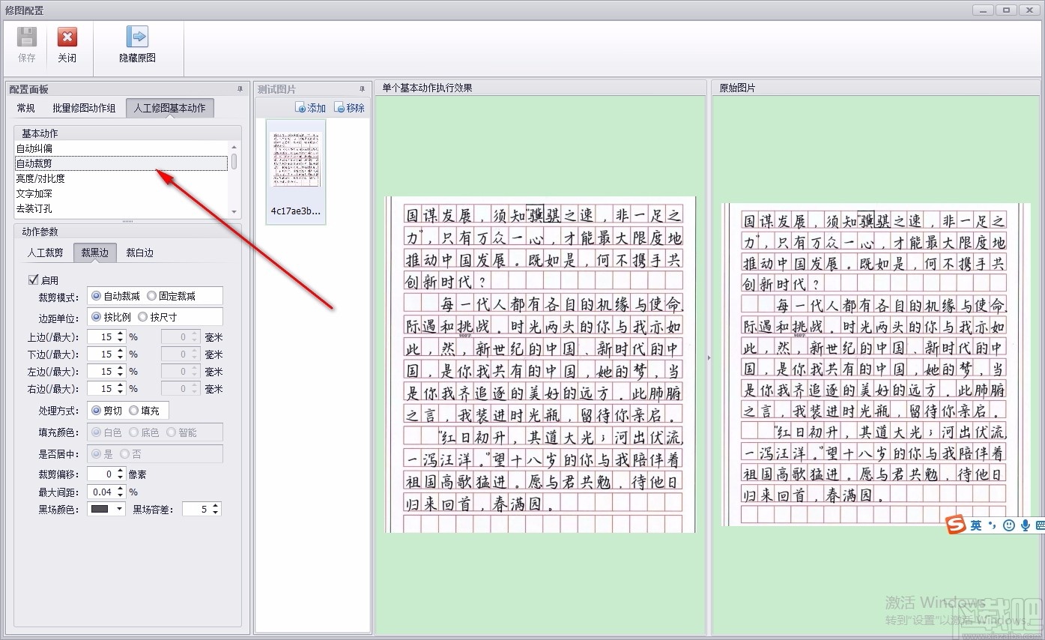Click the 保存 save toolbar button

click(x=27, y=45)
